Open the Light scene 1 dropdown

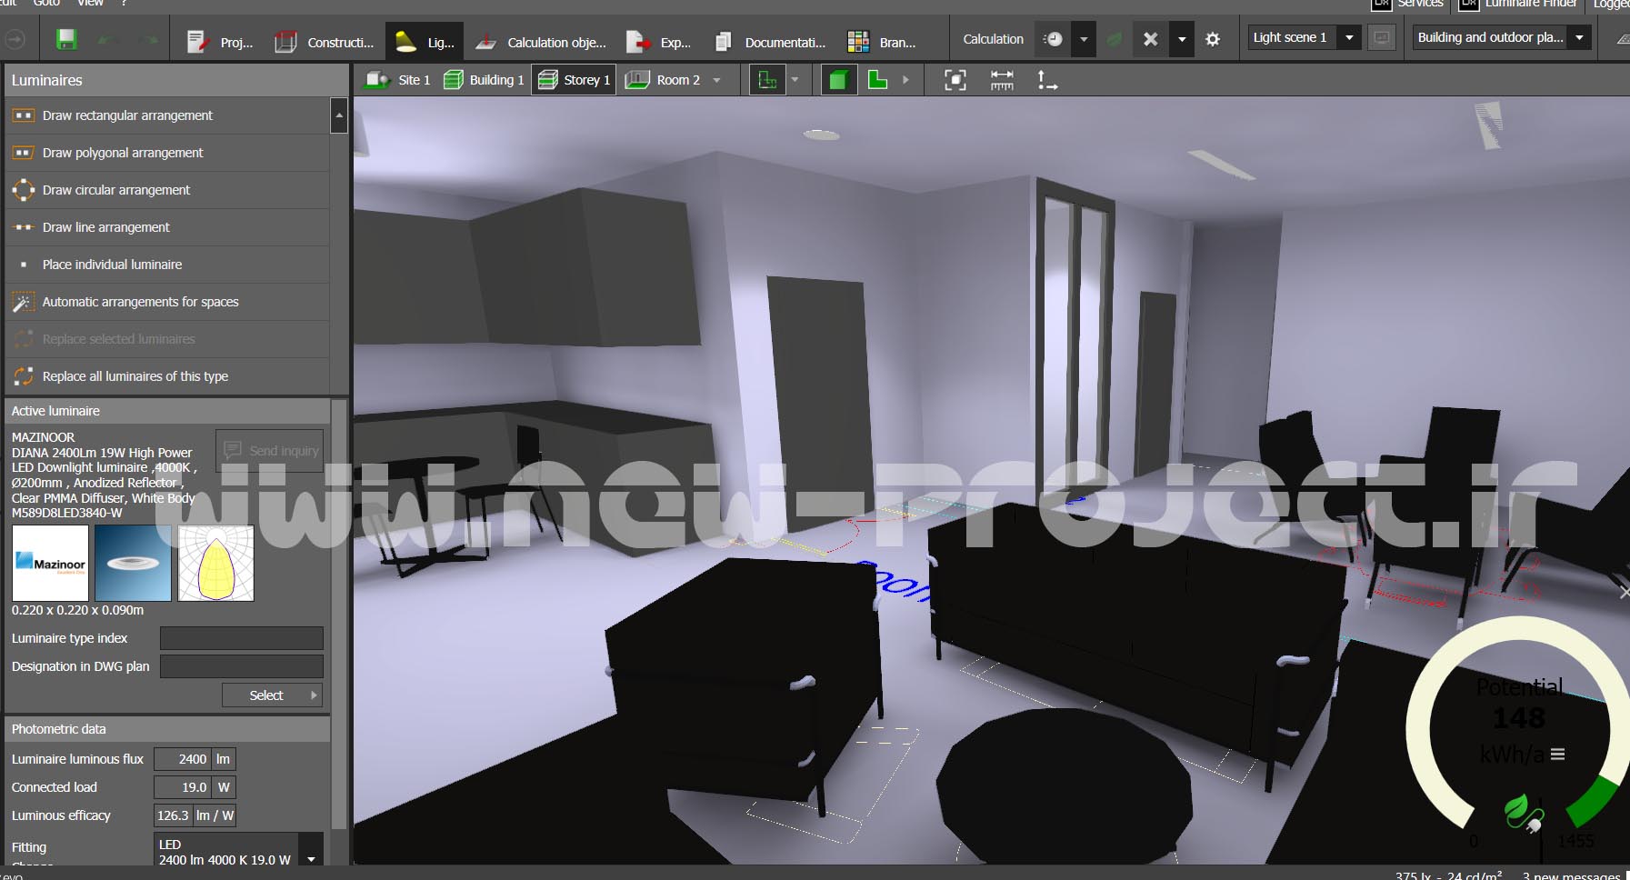1349,37
